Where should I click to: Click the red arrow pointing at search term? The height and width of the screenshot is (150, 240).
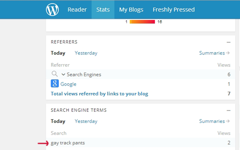pyautogui.click(x=43, y=143)
